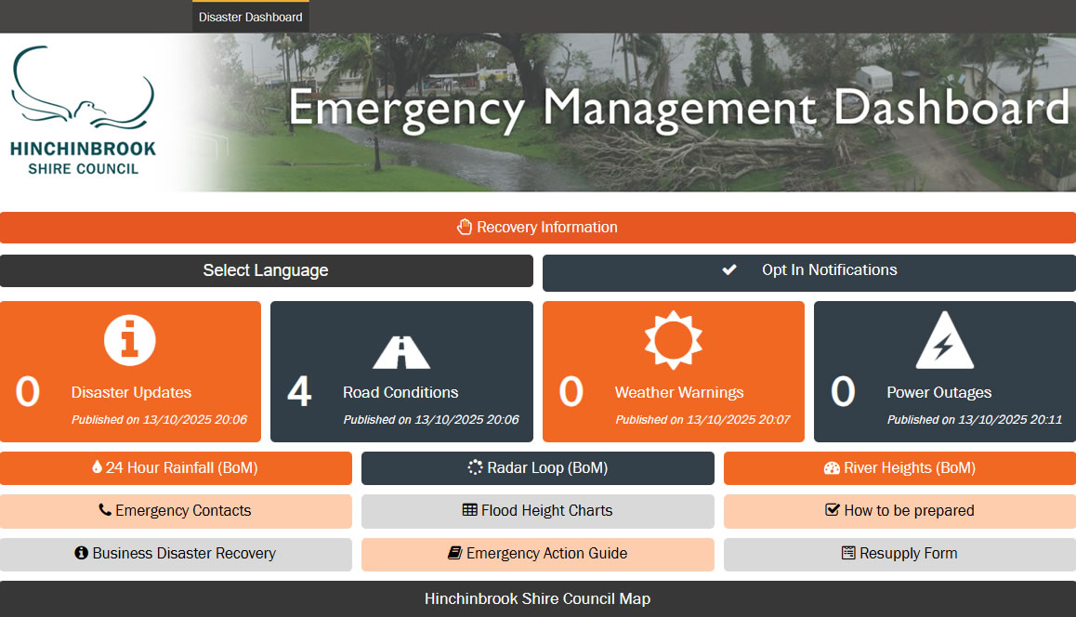The width and height of the screenshot is (1076, 617).
Task: Open the Flood Height Charts page
Action: pyautogui.click(x=537, y=511)
